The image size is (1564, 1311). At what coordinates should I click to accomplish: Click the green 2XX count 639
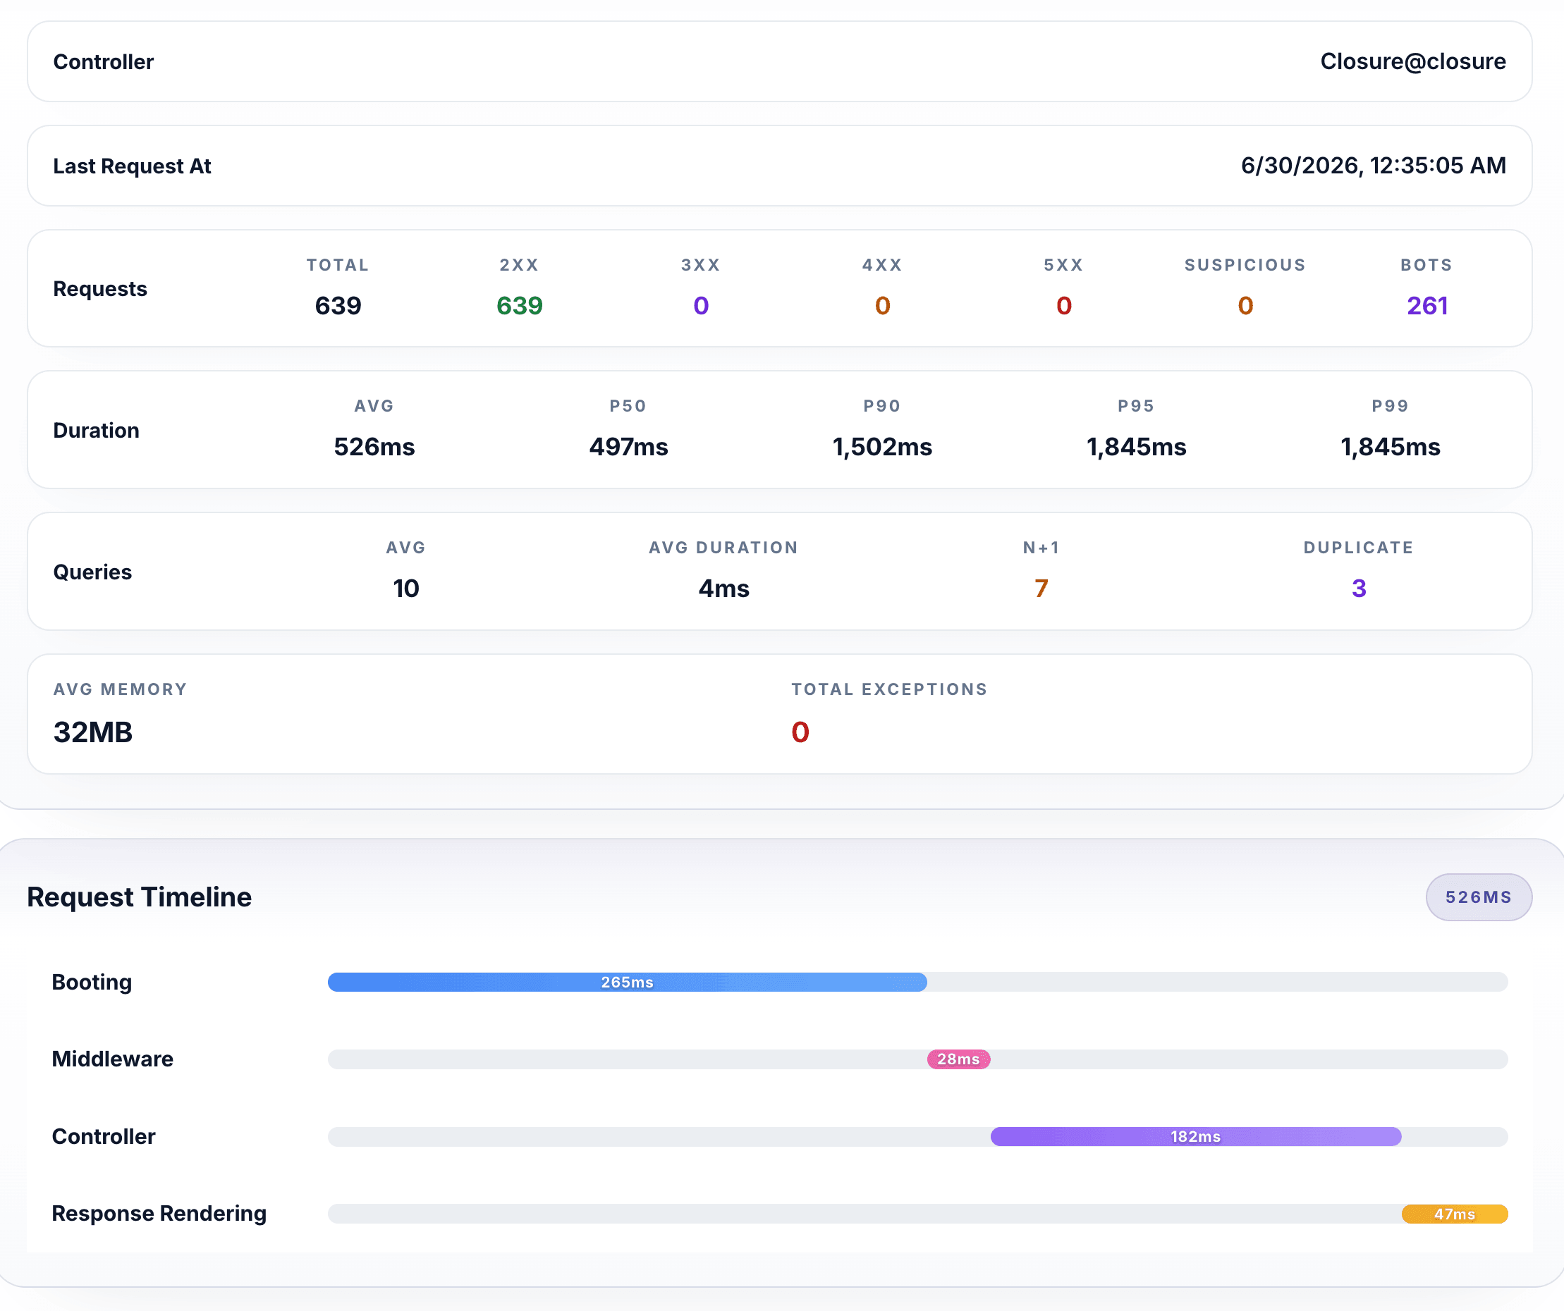[519, 305]
